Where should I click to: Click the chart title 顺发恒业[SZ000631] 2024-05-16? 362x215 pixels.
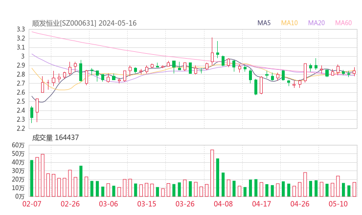coord(84,23)
